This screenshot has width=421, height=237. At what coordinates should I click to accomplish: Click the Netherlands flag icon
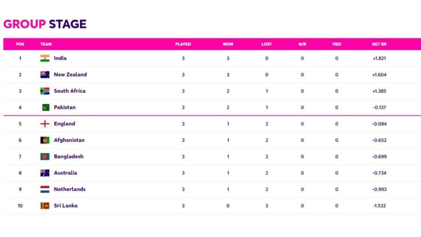pos(45,189)
